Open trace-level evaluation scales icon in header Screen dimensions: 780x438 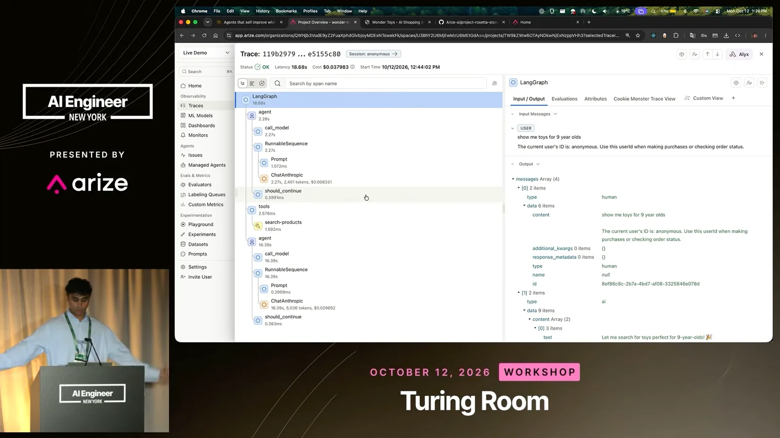(682, 54)
